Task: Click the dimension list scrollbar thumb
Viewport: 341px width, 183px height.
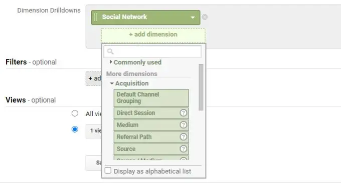Action: pyautogui.click(x=201, y=87)
